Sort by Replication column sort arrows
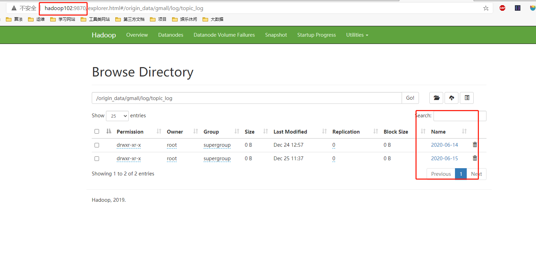The height and width of the screenshot is (263, 536). point(376,131)
